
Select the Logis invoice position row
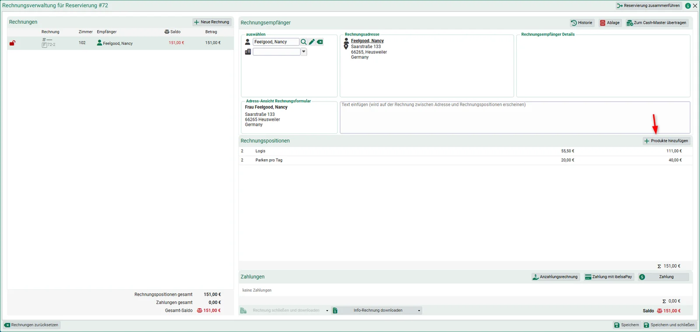coord(465,151)
